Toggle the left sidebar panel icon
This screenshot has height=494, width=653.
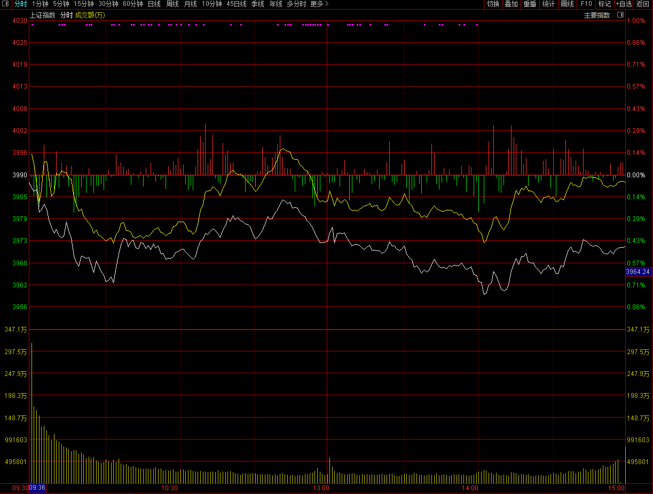pos(5,4)
